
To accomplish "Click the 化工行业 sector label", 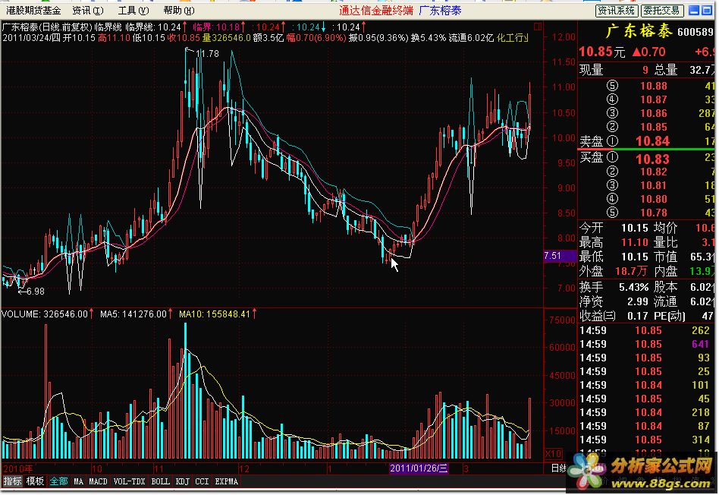I will (512, 38).
